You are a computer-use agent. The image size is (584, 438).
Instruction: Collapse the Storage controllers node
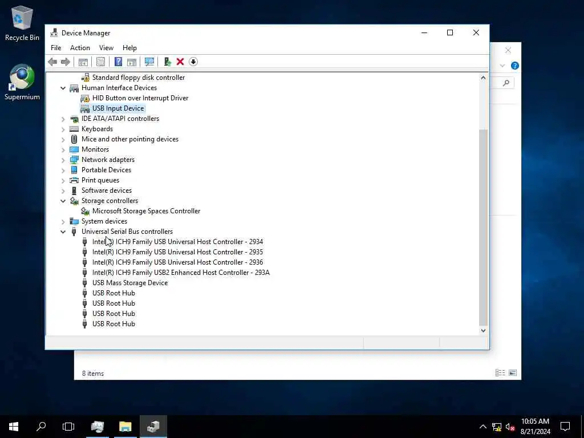tap(63, 201)
